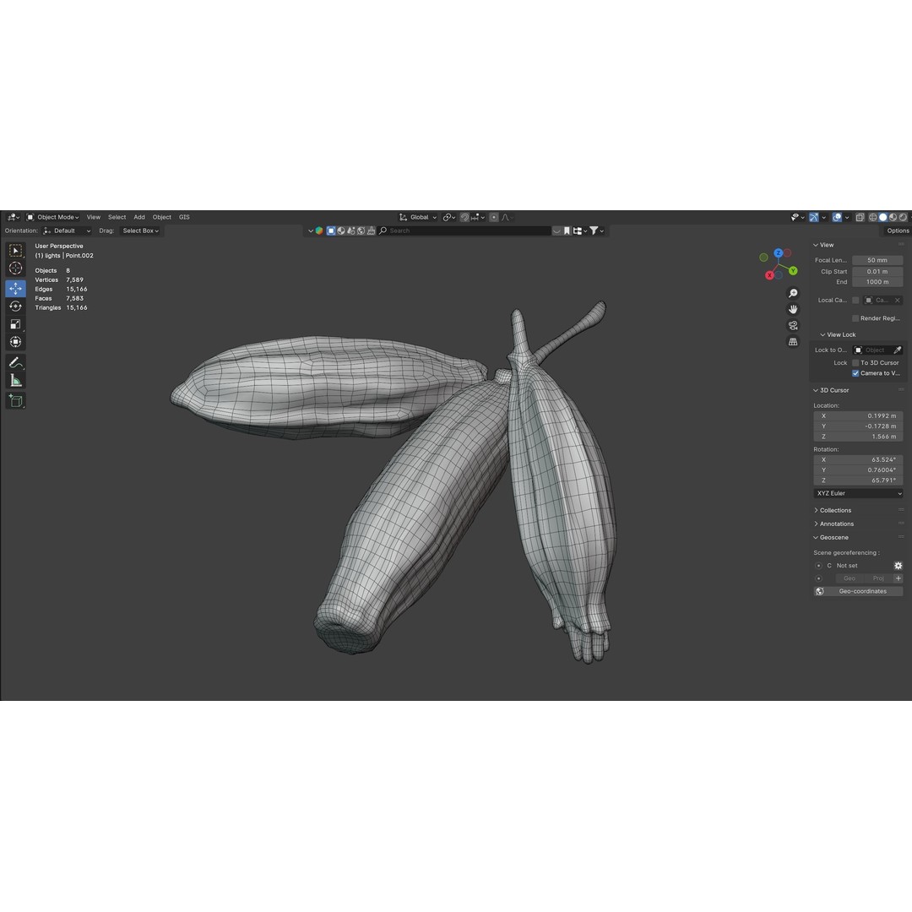This screenshot has width=912, height=912.
Task: Select the Add Cube tool
Action: pos(15,400)
